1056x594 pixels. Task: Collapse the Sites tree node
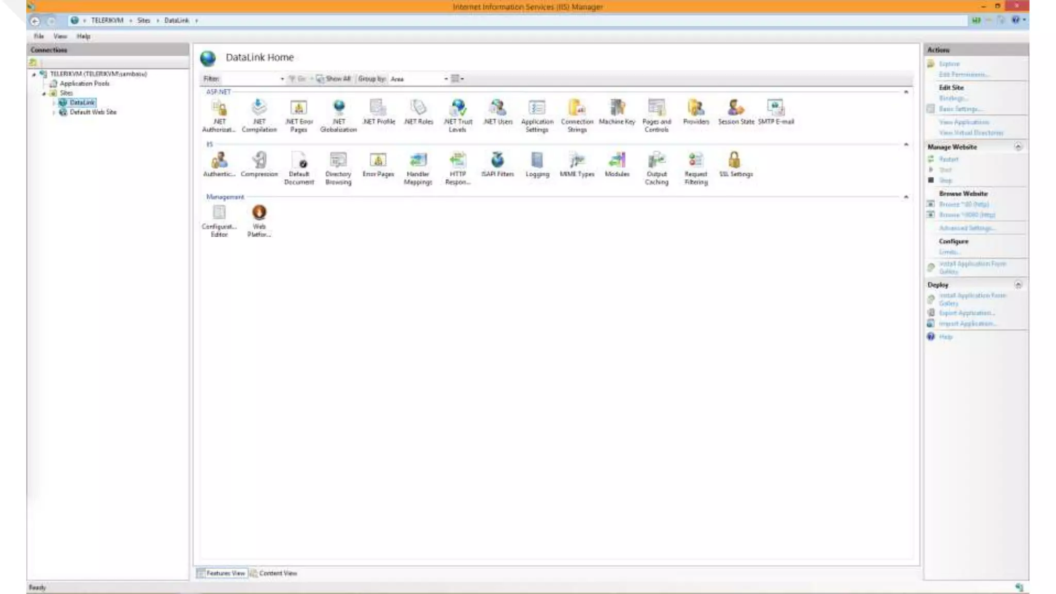pyautogui.click(x=44, y=93)
